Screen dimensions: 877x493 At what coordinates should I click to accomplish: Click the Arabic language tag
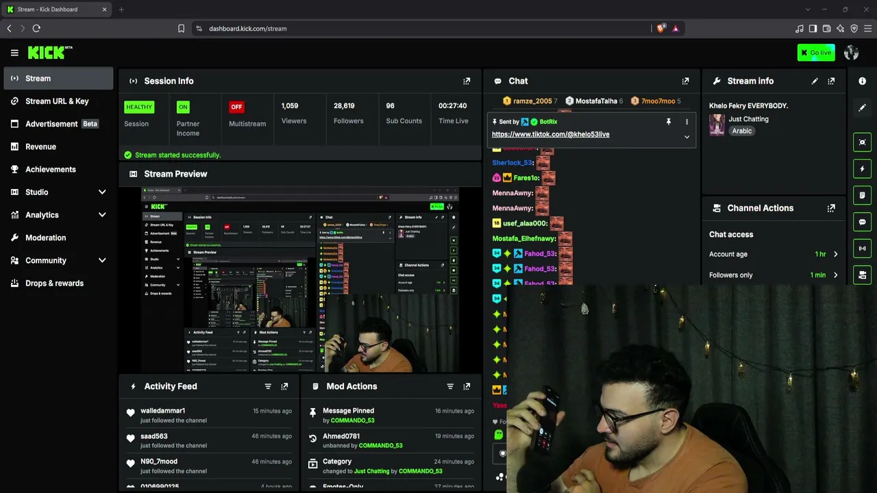741,131
